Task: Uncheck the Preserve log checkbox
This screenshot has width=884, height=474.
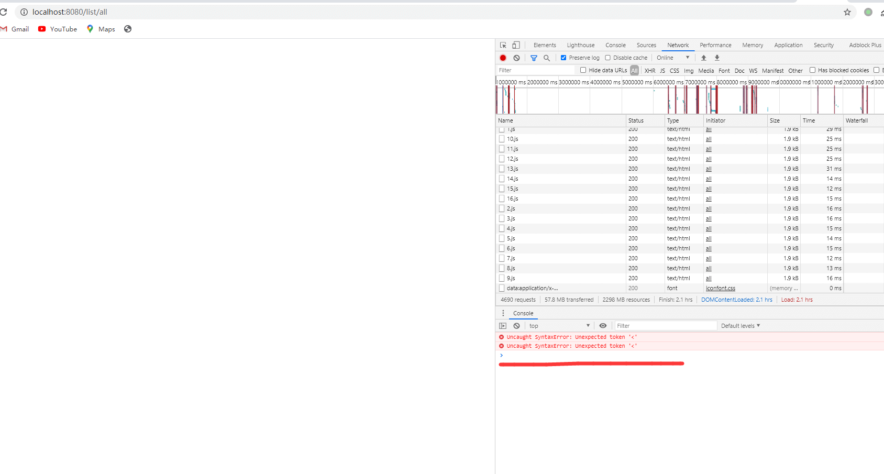Action: click(x=563, y=58)
